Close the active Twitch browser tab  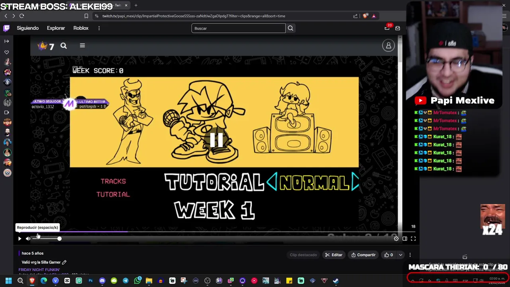[x=126, y=5]
